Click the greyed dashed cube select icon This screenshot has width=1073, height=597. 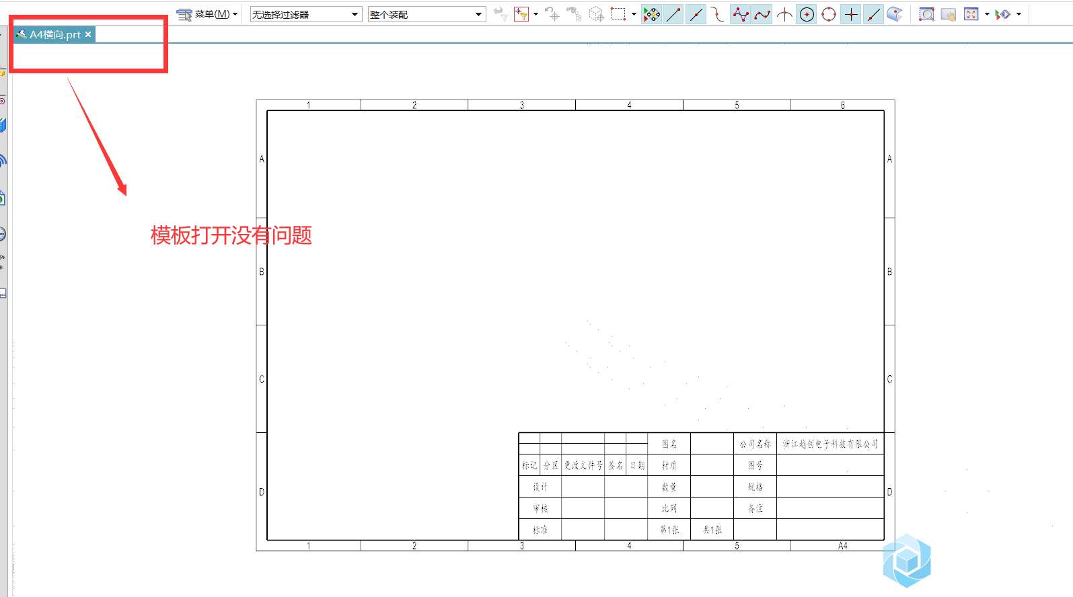(x=596, y=14)
